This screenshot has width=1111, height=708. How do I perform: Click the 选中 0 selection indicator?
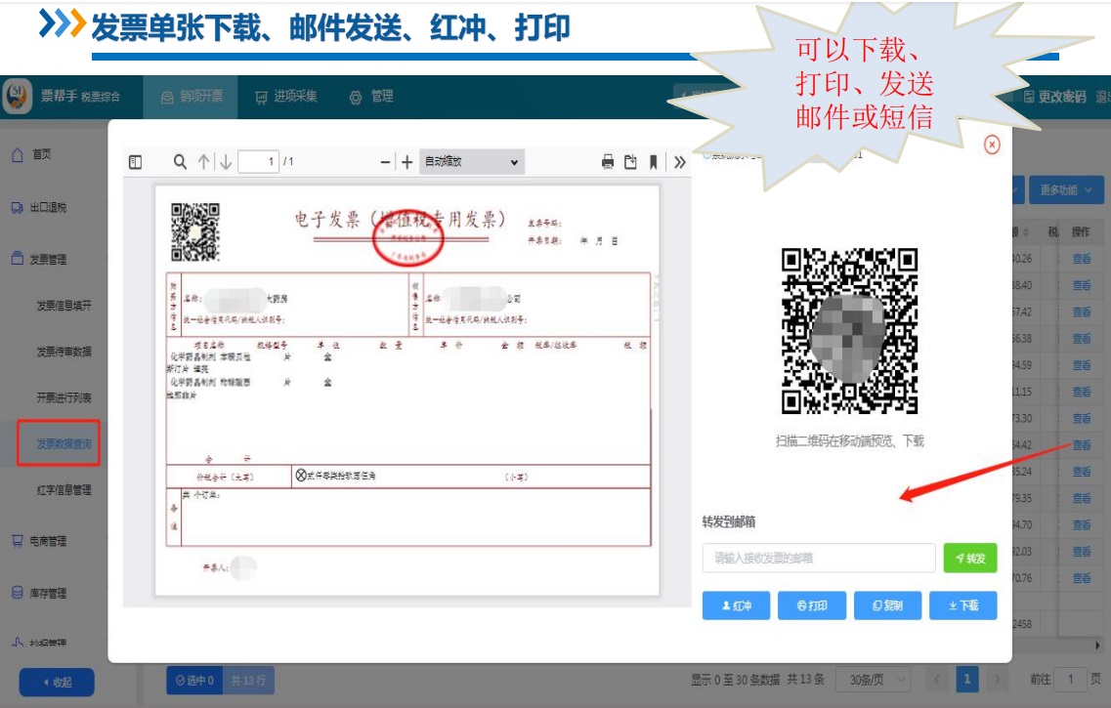194,681
